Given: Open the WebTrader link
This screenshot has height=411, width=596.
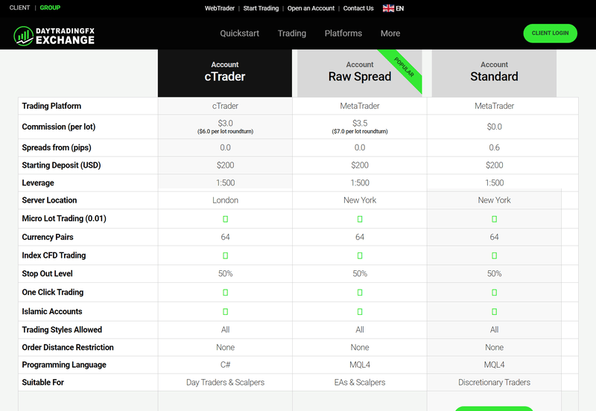Looking at the screenshot, I should 219,8.
